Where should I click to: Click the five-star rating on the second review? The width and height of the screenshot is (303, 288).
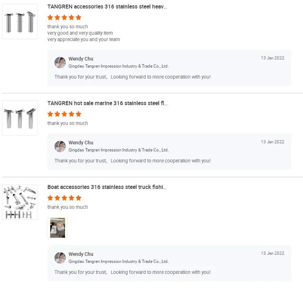coord(64,114)
